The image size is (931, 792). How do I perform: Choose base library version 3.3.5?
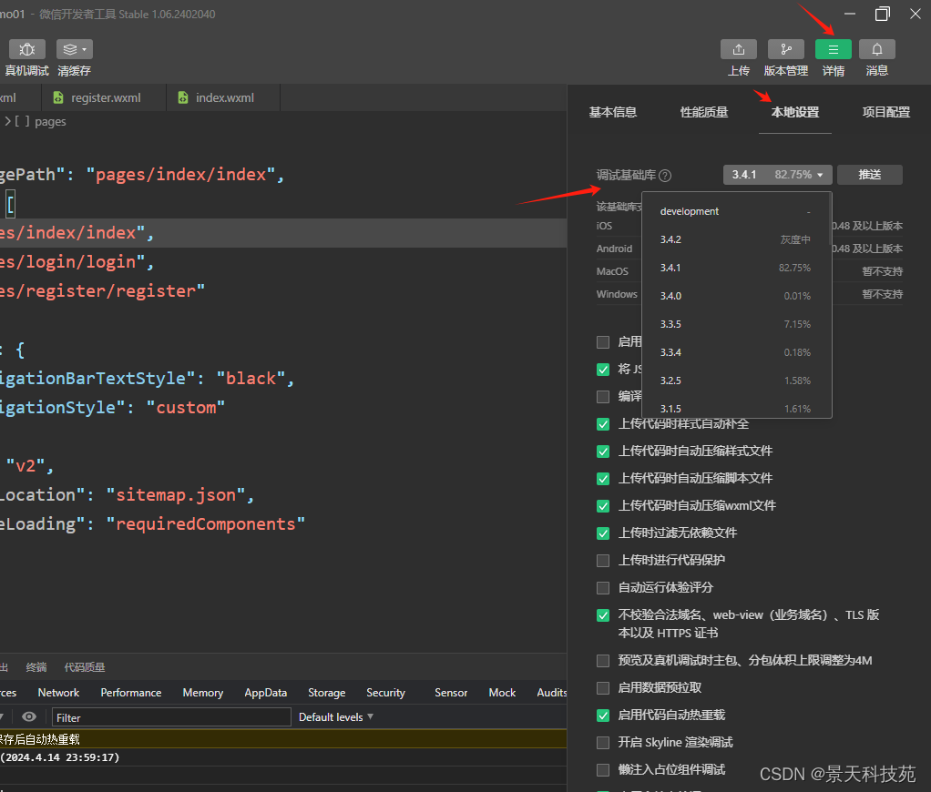736,324
